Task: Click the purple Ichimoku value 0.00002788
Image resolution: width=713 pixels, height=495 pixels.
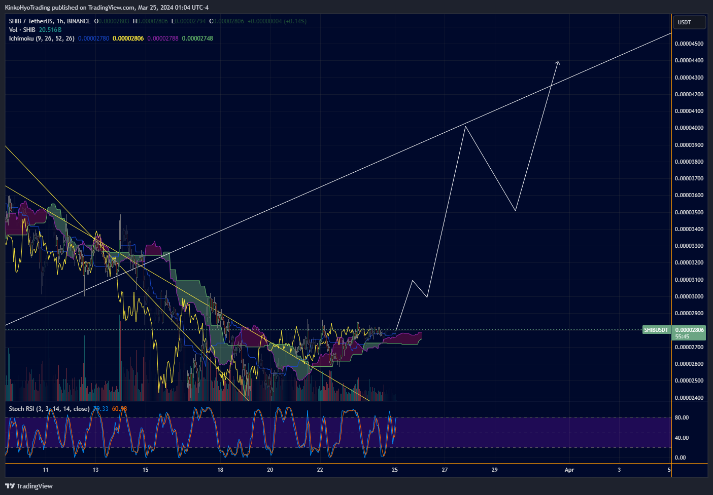Action: tap(163, 39)
